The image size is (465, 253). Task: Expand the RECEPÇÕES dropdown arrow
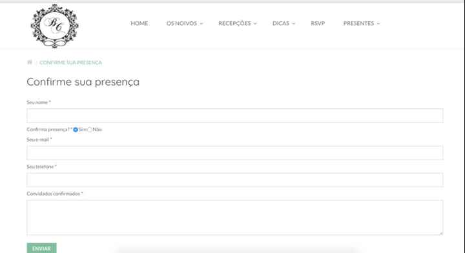click(x=255, y=24)
